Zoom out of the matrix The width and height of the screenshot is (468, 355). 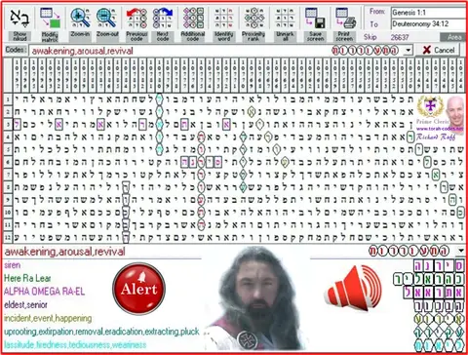point(106,22)
